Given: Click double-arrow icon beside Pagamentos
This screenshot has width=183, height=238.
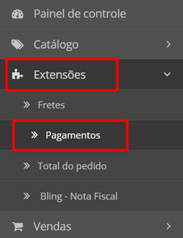Looking at the screenshot, I should tap(35, 135).
